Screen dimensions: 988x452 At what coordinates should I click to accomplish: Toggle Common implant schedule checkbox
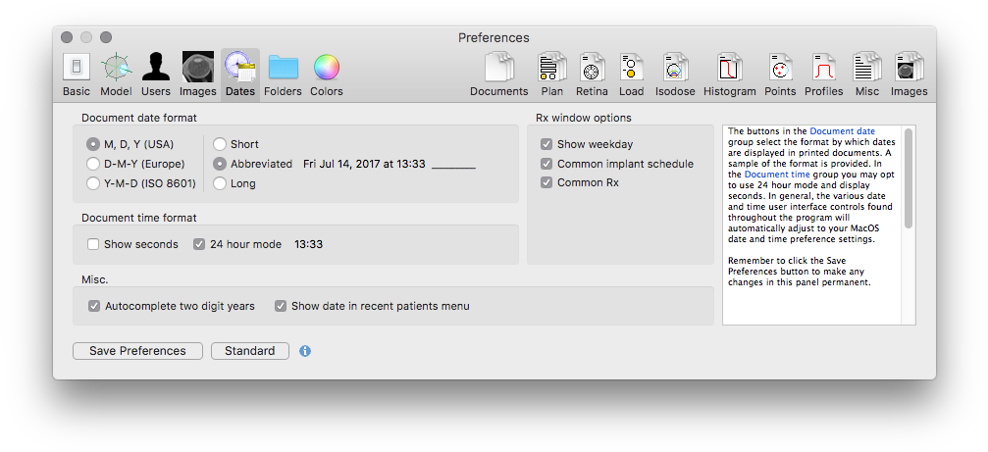(x=617, y=164)
